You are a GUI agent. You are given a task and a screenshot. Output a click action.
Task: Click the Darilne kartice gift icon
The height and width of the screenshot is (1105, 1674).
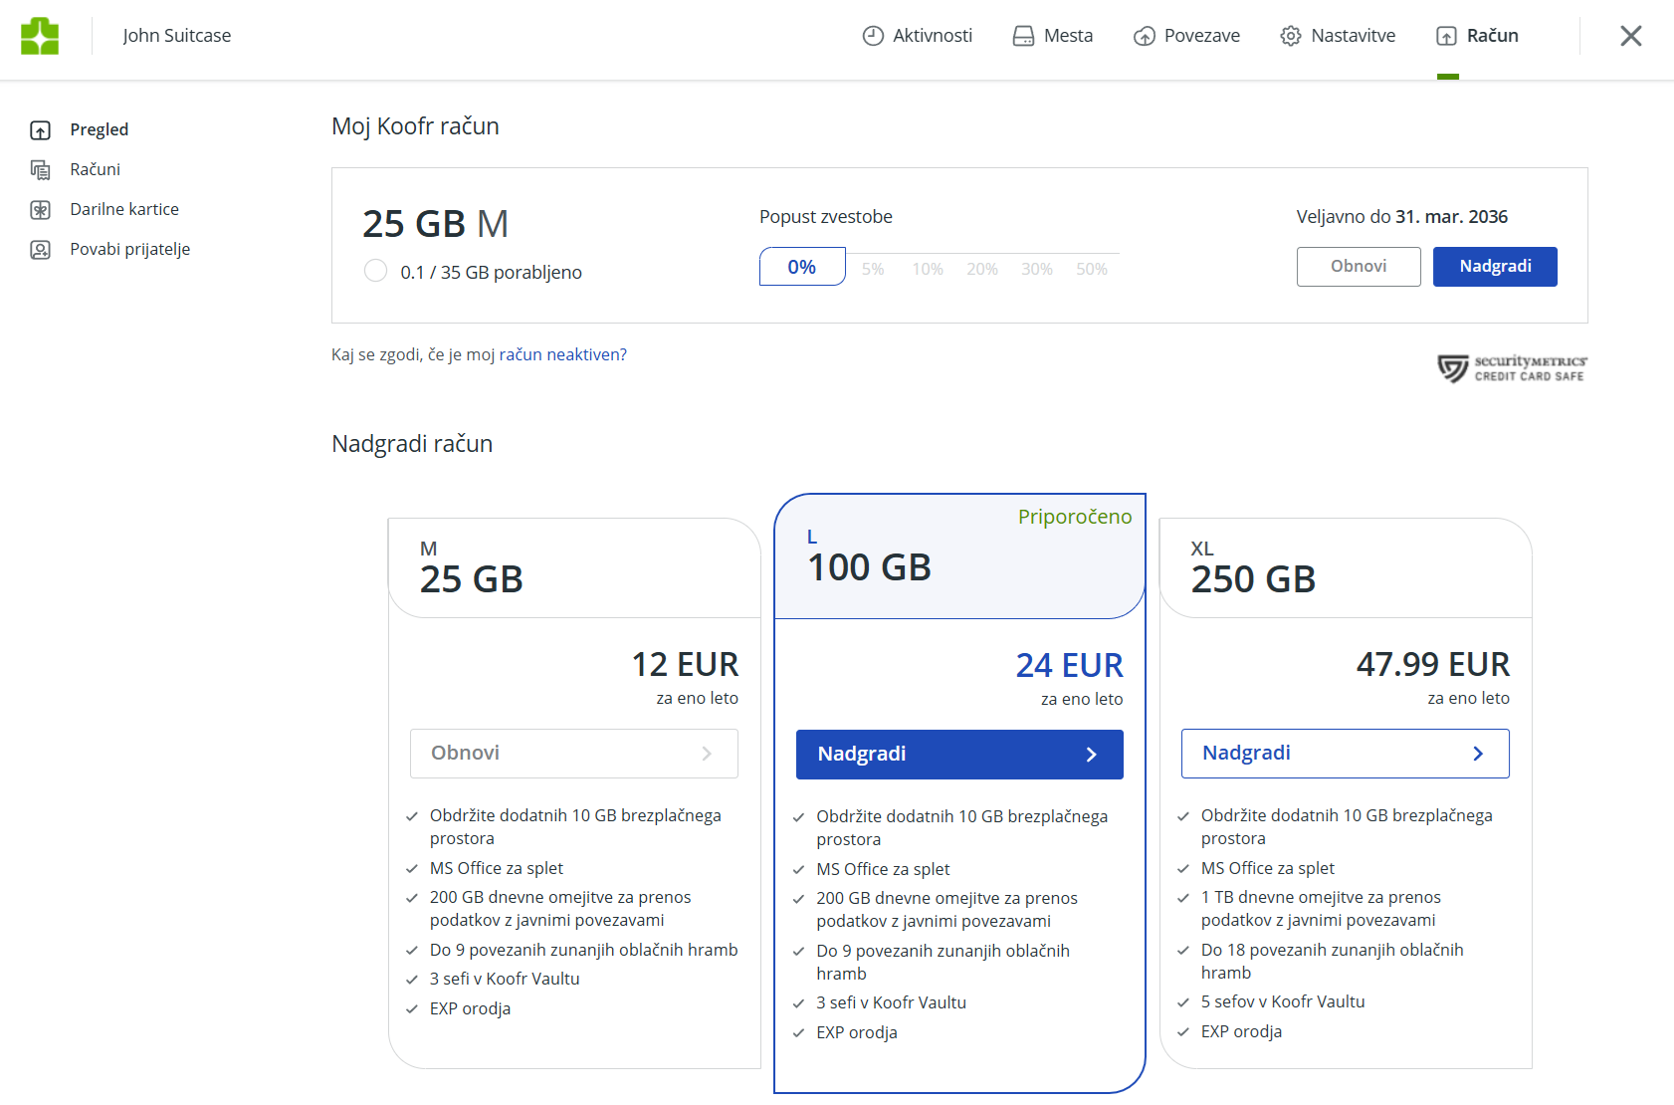click(40, 209)
